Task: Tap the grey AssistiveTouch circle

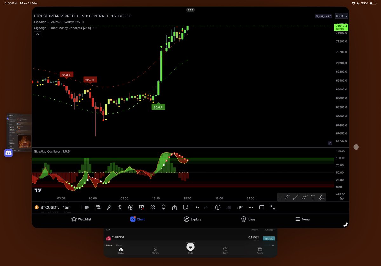Action: [356, 147]
